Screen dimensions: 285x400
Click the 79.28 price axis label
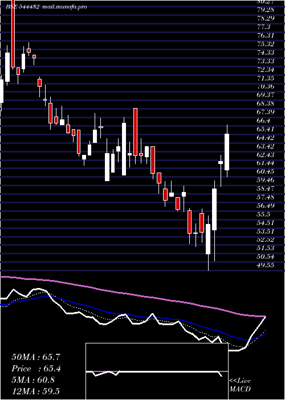click(x=266, y=10)
